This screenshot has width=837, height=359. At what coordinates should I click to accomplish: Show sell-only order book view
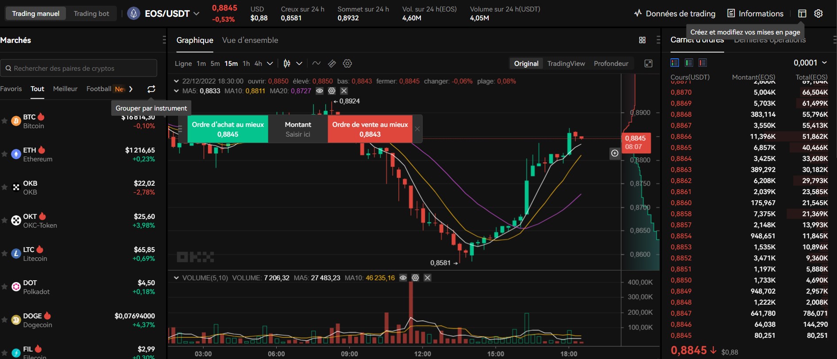click(x=702, y=63)
